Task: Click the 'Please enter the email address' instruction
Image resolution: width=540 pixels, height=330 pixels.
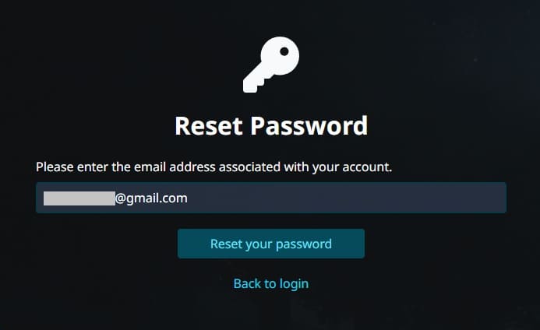Action: point(214,167)
